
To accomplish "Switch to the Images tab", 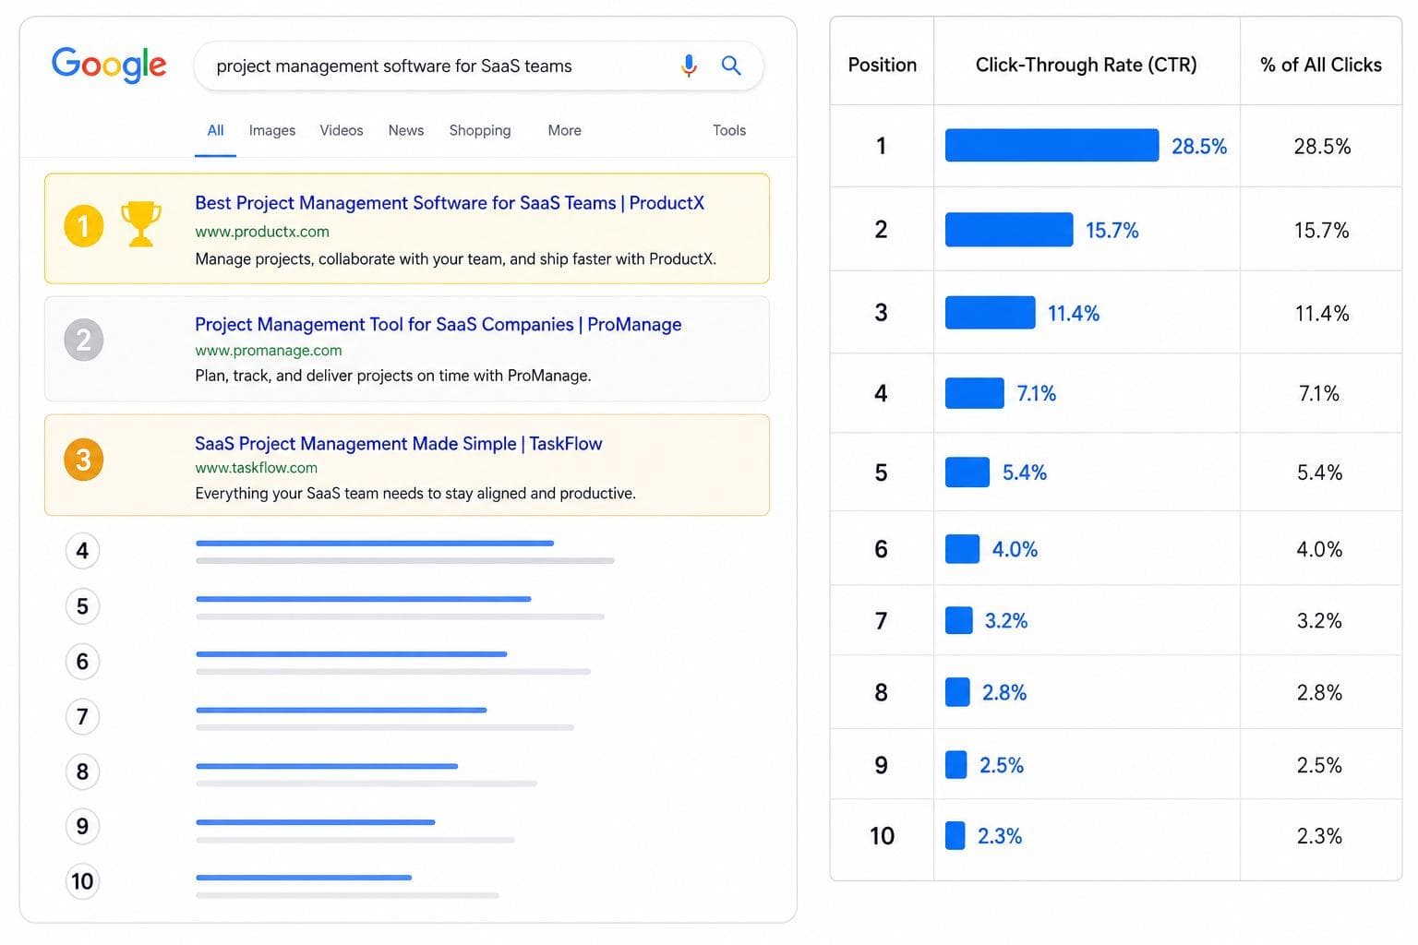I will coord(272,130).
